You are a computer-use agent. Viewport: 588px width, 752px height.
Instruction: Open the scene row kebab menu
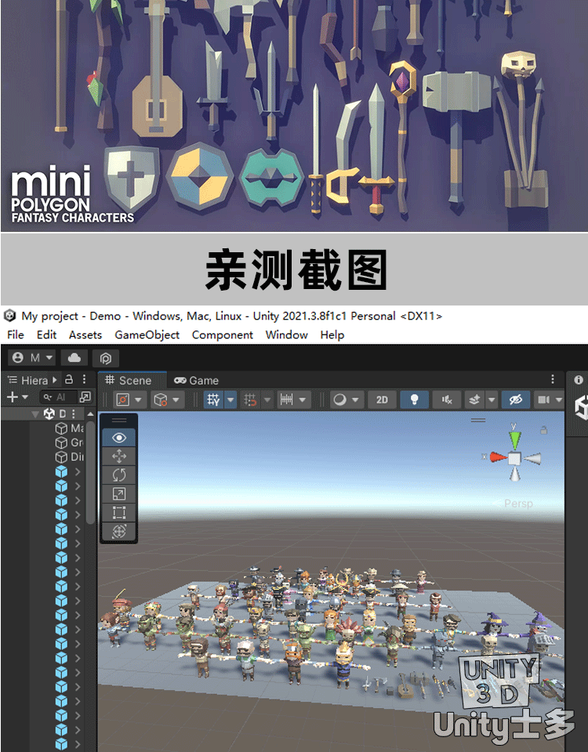(x=74, y=414)
